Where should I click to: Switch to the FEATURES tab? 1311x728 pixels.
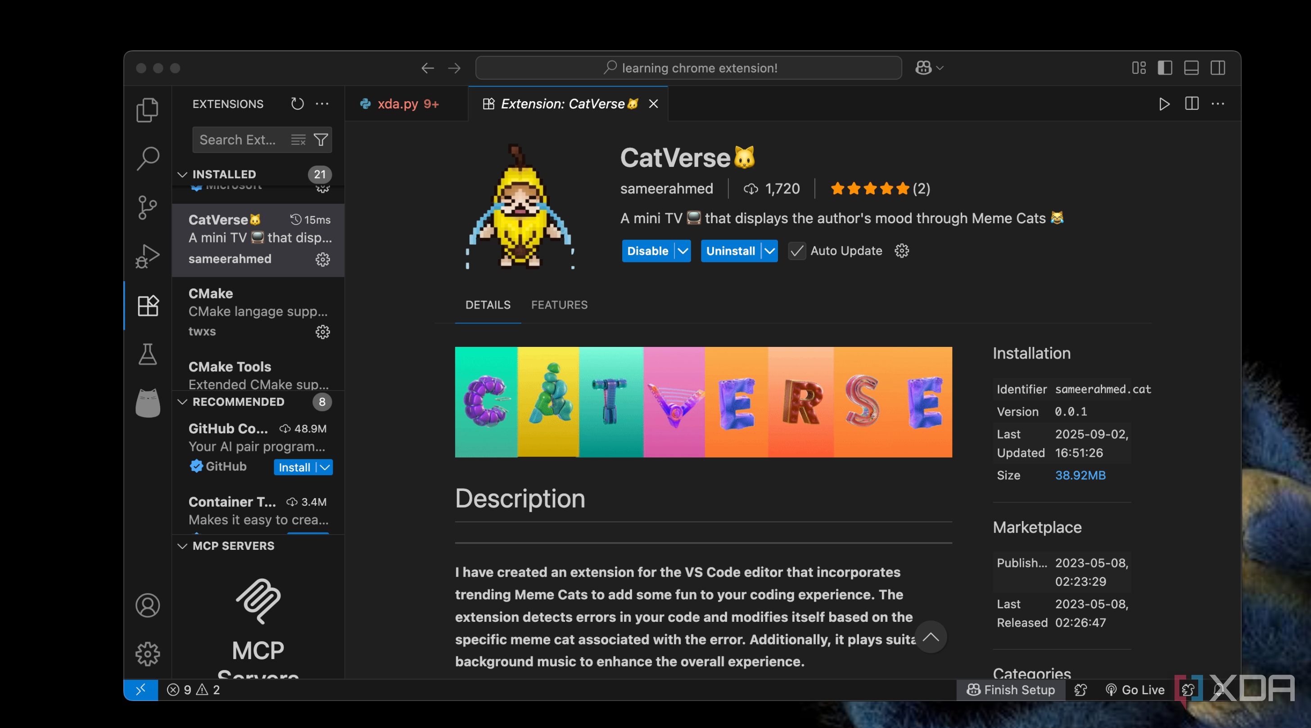559,305
